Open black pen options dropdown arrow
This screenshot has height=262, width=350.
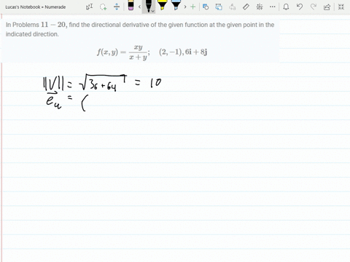[x=152, y=11]
